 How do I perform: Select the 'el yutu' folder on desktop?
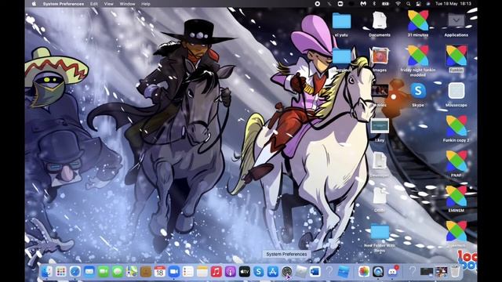click(341, 21)
